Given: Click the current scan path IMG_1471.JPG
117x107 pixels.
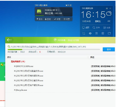Looking at the screenshot, I should (48, 47).
